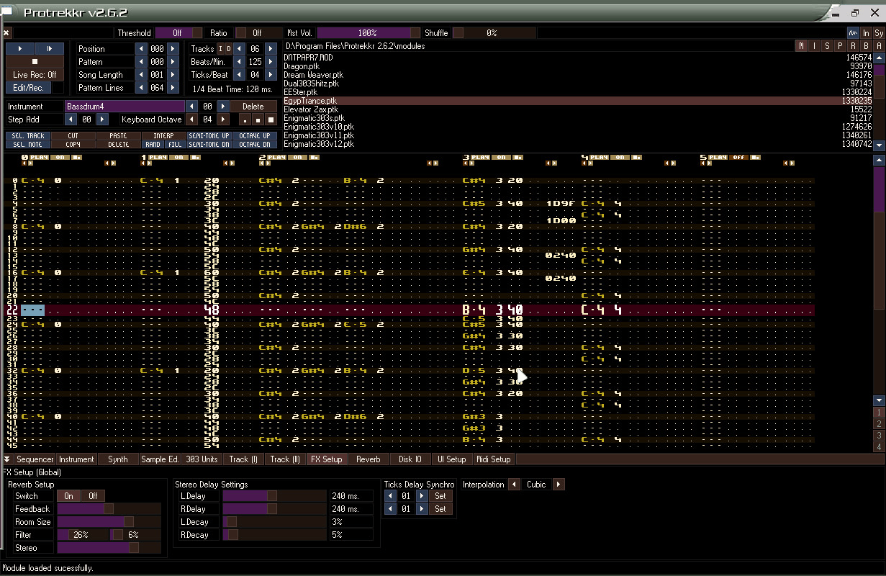Toggle the Edit/Rec. mode button

[29, 88]
